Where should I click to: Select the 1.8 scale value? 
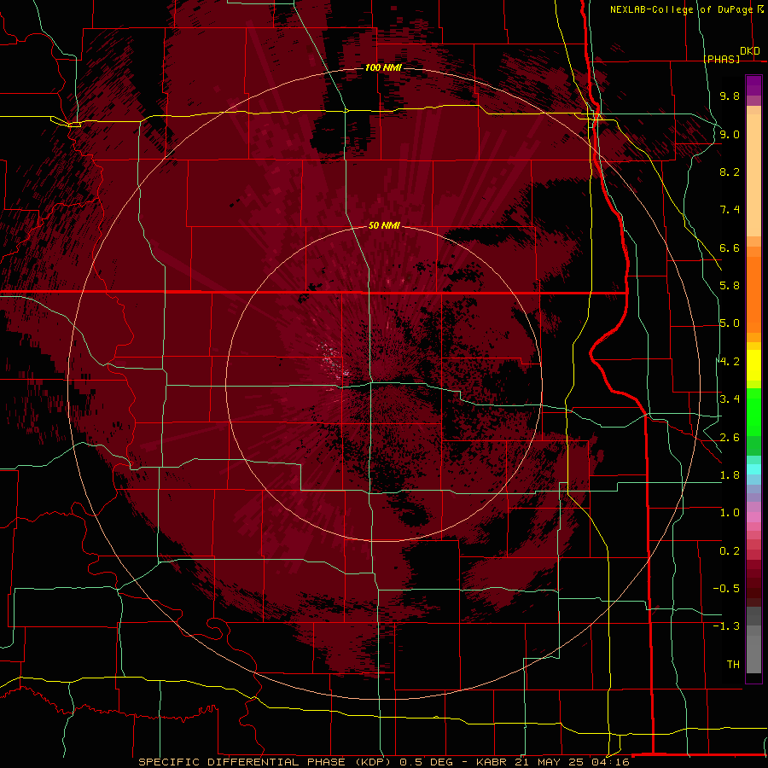tap(730, 475)
